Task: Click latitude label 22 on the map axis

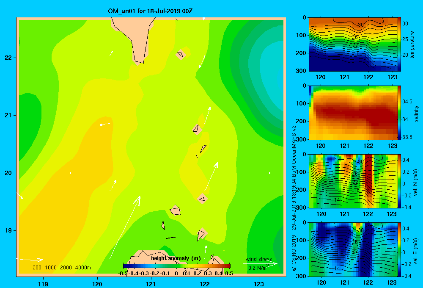Action: pyautogui.click(x=8, y=58)
